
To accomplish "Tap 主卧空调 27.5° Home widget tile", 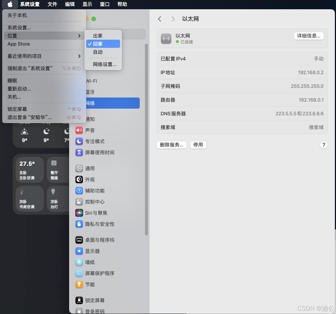I will pyautogui.click(x=30, y=170).
